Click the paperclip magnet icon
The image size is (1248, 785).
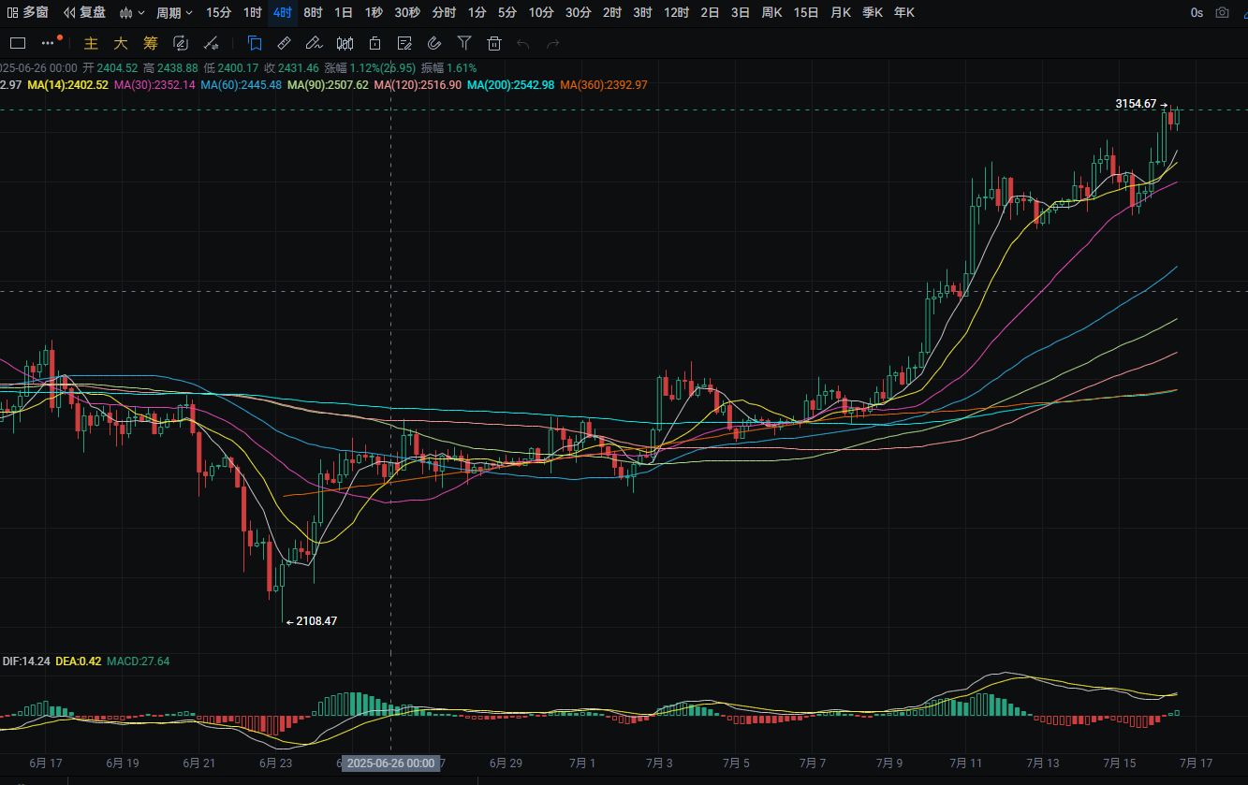click(434, 43)
